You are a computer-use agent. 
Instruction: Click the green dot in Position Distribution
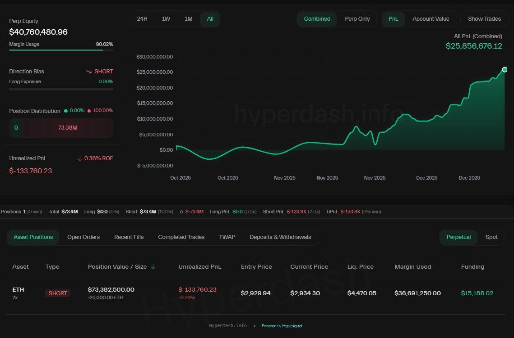click(66, 111)
